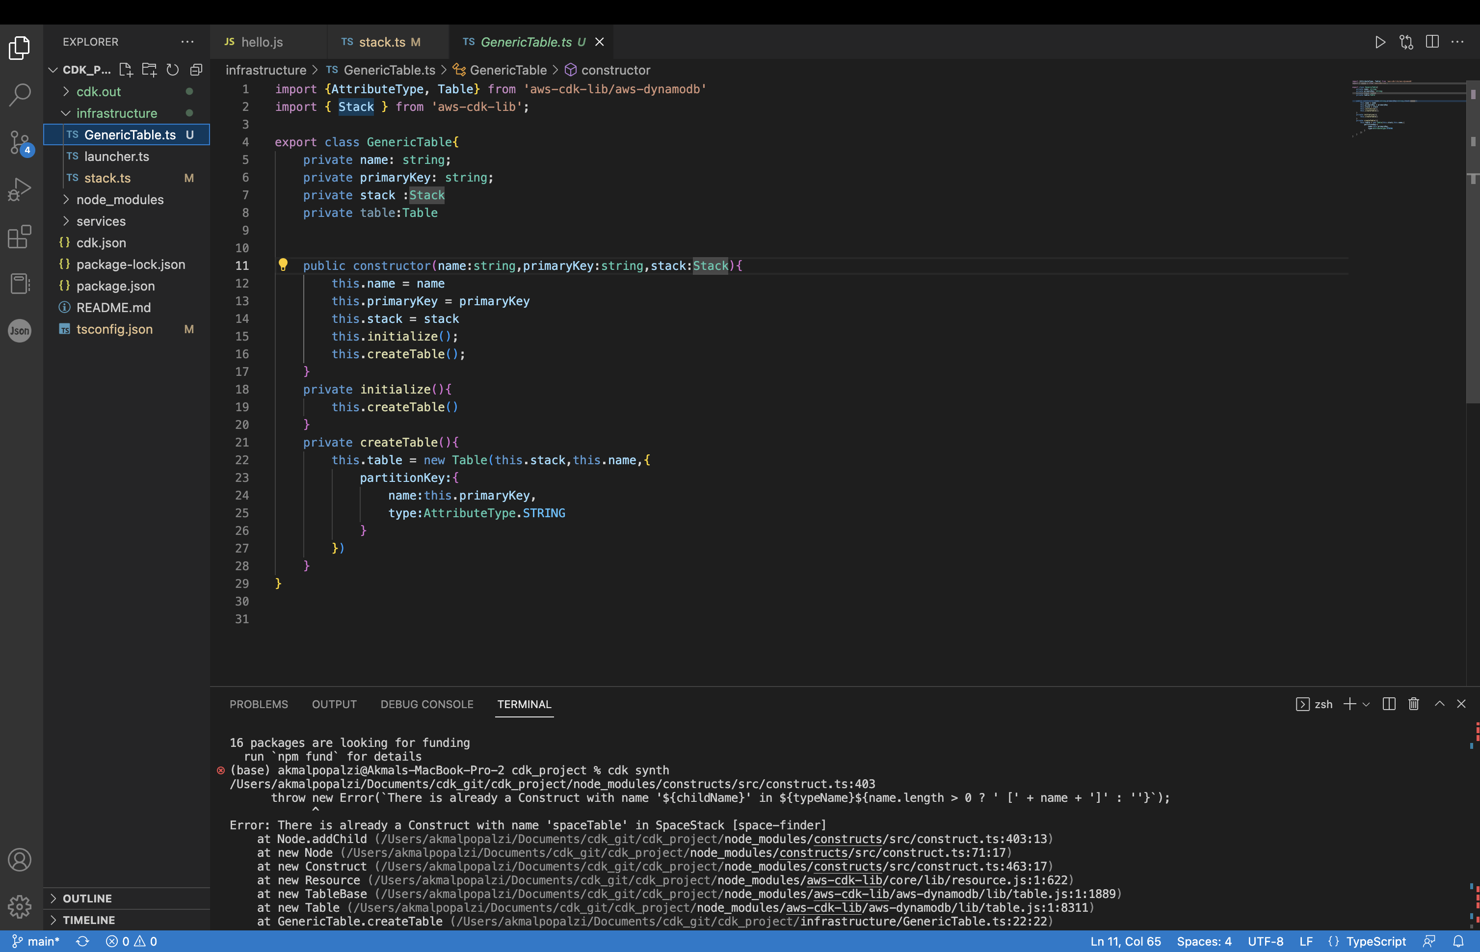Viewport: 1480px width, 952px height.
Task: Change encoding via UTF-8 status item
Action: (1266, 941)
